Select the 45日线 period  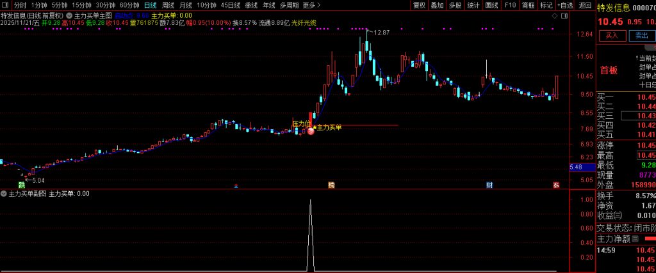(231, 5)
